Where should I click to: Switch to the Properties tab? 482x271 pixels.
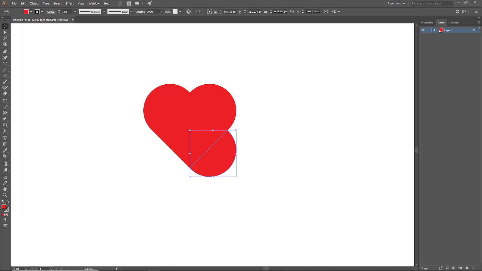coord(427,23)
